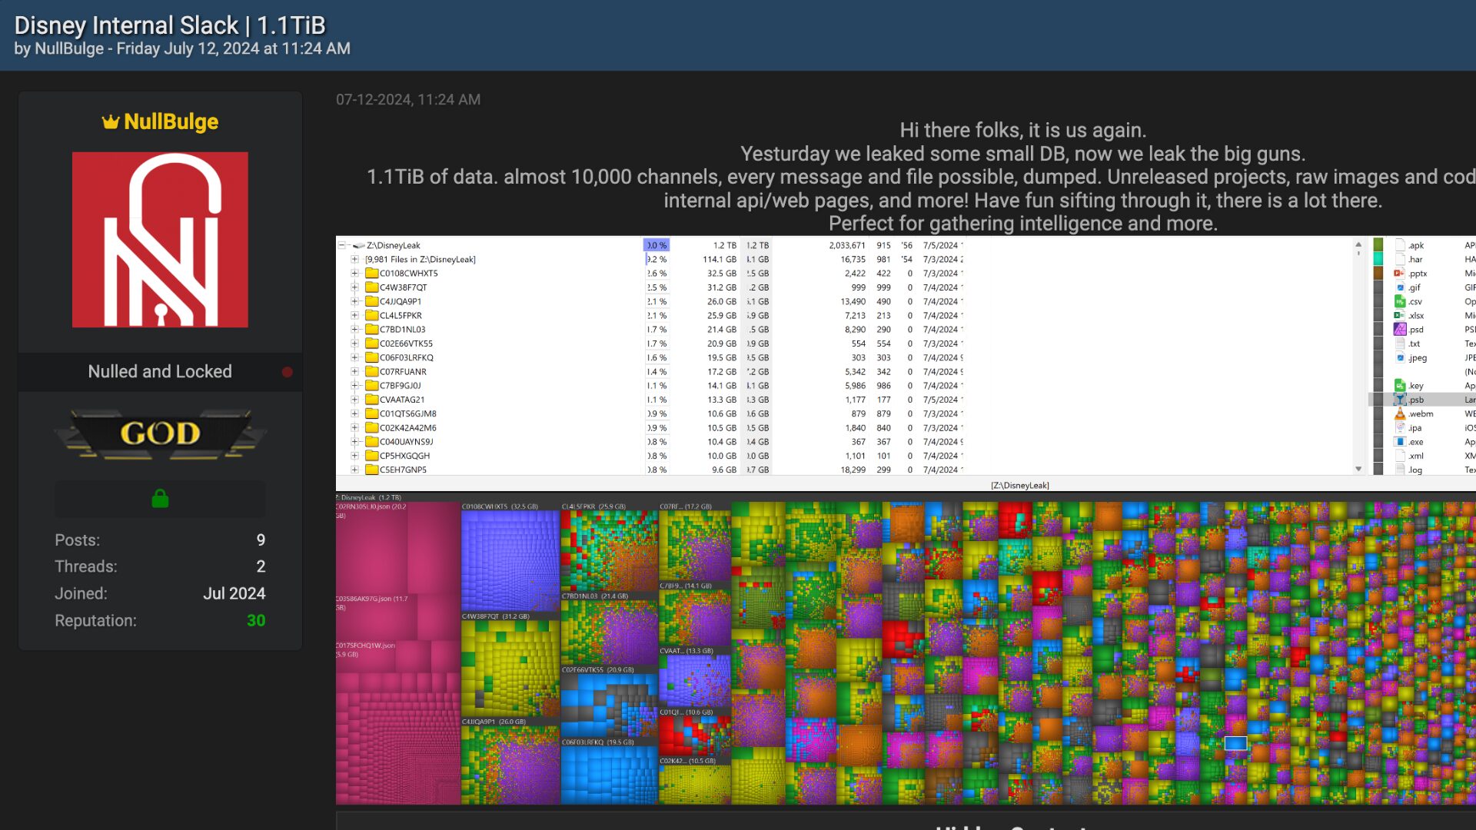Click the .webm extension row label
The image size is (1476, 830).
1421,414
